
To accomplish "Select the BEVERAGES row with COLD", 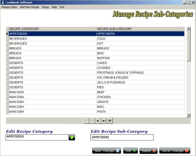I will pos(97,38).
